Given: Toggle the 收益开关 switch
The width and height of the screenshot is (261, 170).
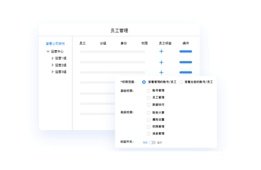Looking at the screenshot, I should [152, 143].
